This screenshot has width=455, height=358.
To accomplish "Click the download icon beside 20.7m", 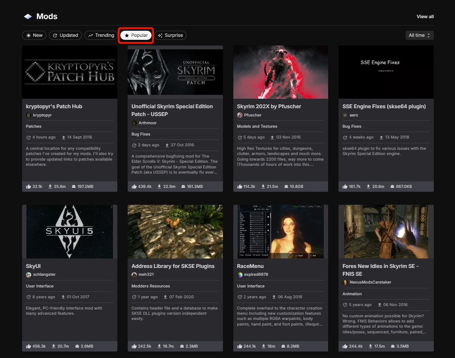I will tap(54, 346).
